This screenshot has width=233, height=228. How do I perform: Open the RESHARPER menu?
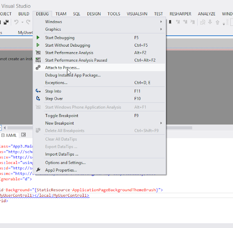pyautogui.click(x=181, y=14)
